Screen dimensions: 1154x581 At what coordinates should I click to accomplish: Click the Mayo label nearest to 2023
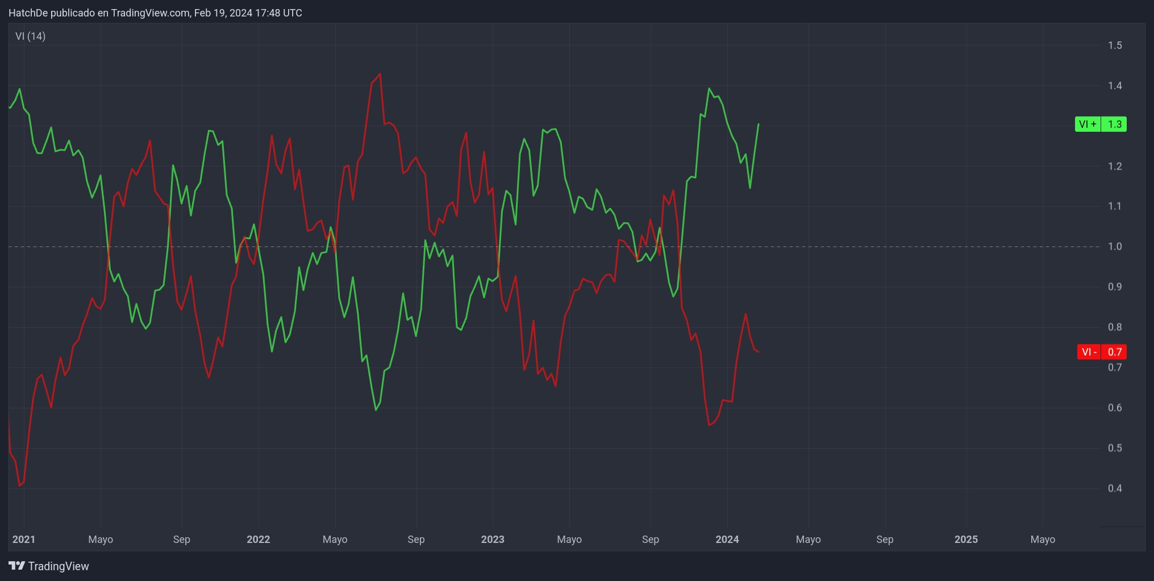tap(569, 540)
